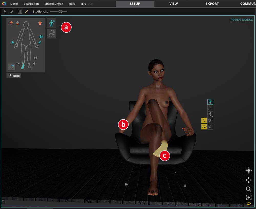The image size is (256, 209).
Task: Click the rotation reset icon in body panel
Action: [x=12, y=67]
